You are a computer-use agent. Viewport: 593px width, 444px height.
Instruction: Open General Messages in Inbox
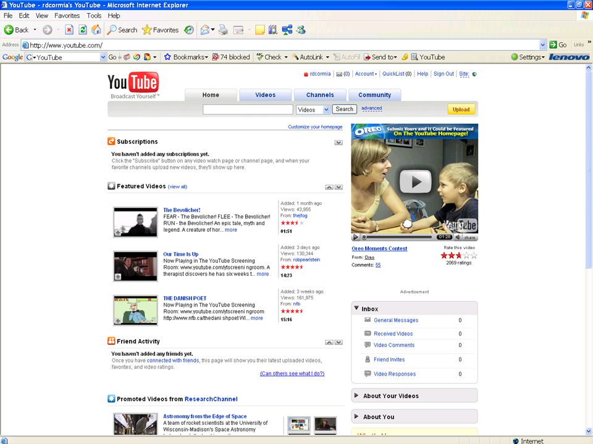pos(396,320)
